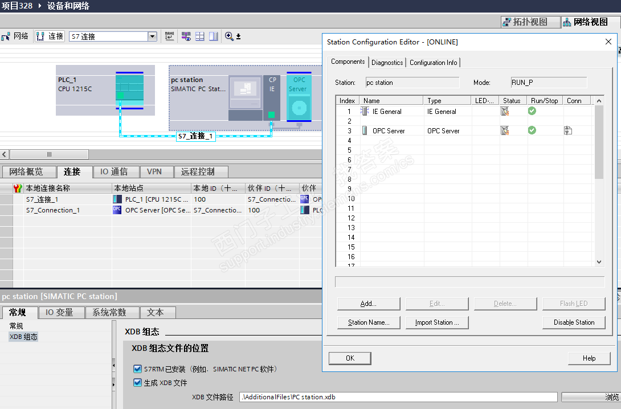Click the zoom magnifier icon
This screenshot has width=621, height=409.
click(x=229, y=36)
